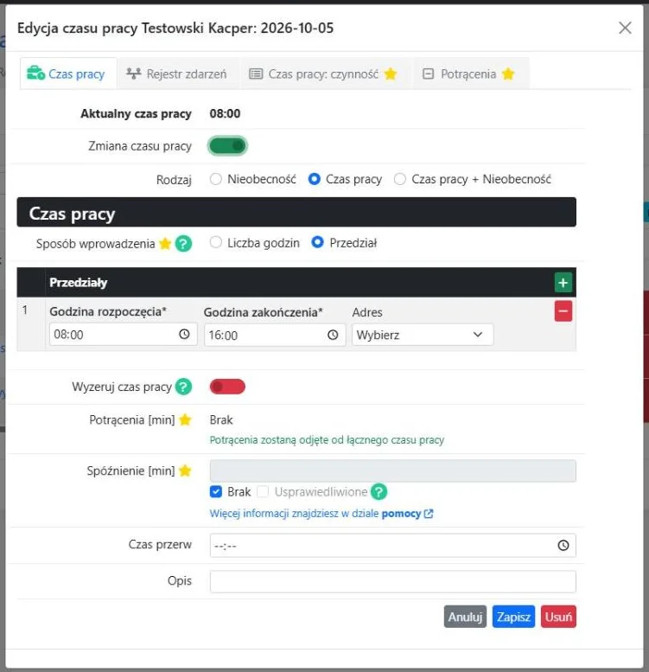Select the Nieobecność radio option
Screen dimensions: 649x672
(x=216, y=179)
